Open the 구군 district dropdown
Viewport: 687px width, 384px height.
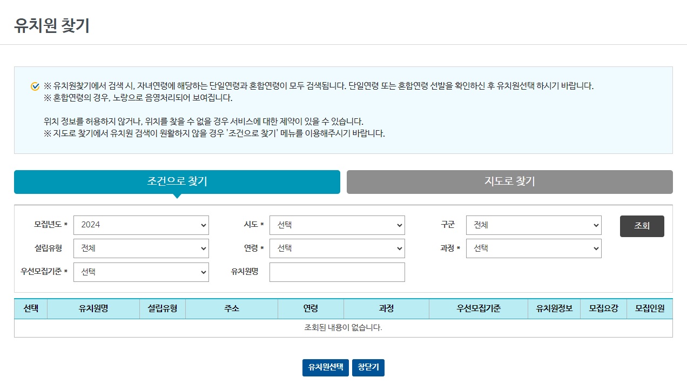pos(534,225)
